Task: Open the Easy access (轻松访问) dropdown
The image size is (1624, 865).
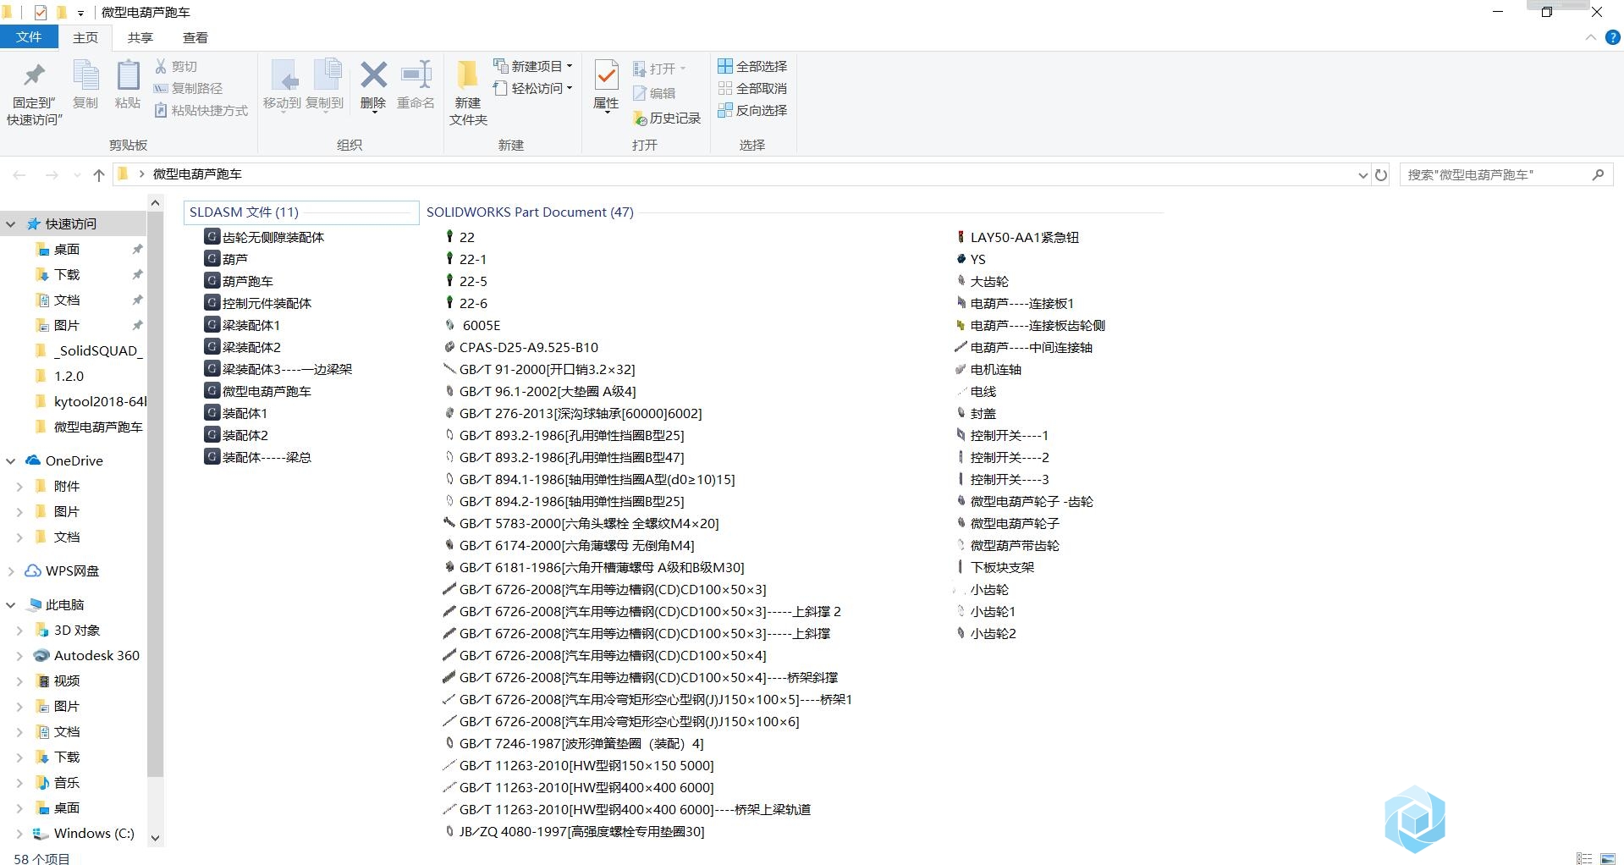Action: click(x=533, y=88)
